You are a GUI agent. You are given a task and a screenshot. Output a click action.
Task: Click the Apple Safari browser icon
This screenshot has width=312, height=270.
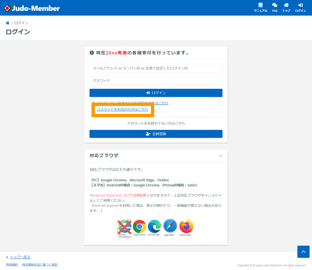point(170,226)
